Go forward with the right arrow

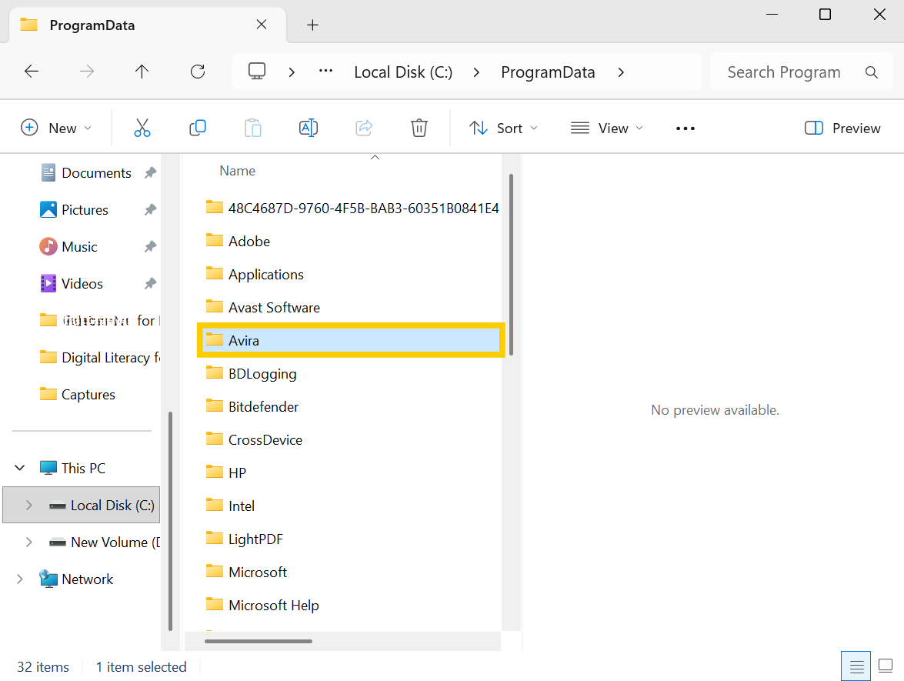point(86,71)
